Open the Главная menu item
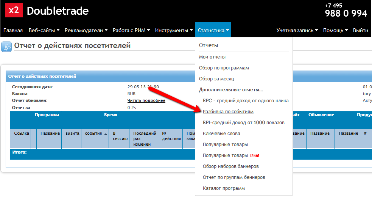Screen dimensions: 372x197 13,30
